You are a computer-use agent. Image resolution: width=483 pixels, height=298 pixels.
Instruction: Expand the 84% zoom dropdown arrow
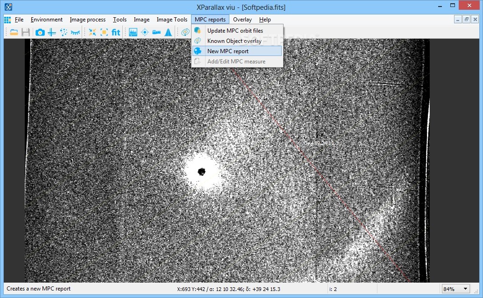[465, 289]
